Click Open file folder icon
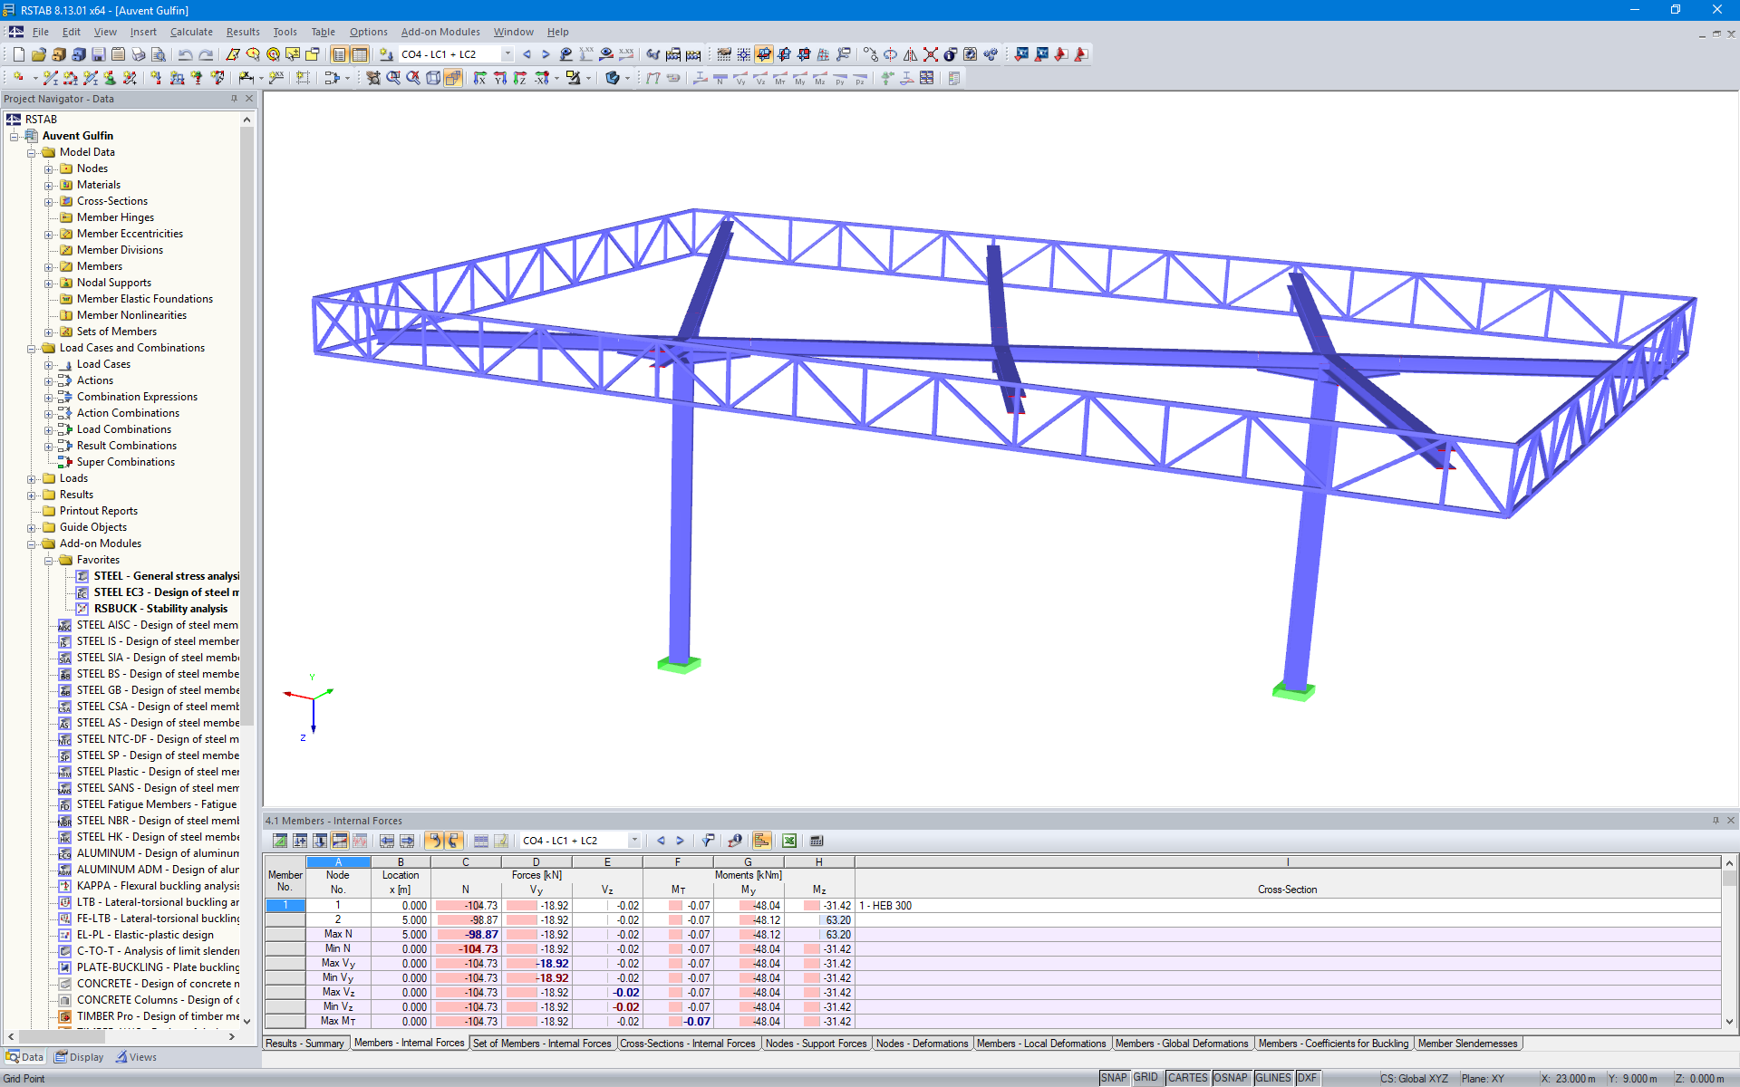Image resolution: width=1740 pixels, height=1087 pixels. [x=38, y=54]
